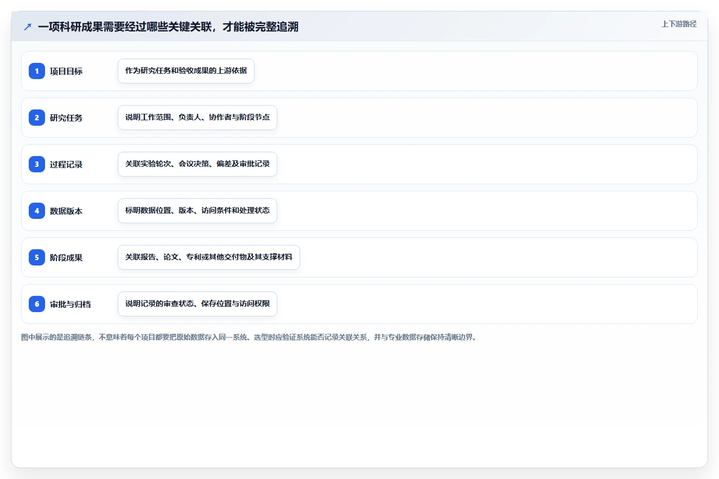Click step number 1 badge
The width and height of the screenshot is (719, 479).
pos(37,71)
